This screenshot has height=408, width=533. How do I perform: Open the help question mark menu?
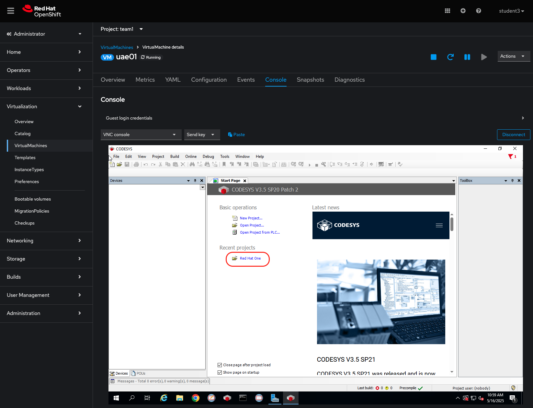click(x=479, y=11)
